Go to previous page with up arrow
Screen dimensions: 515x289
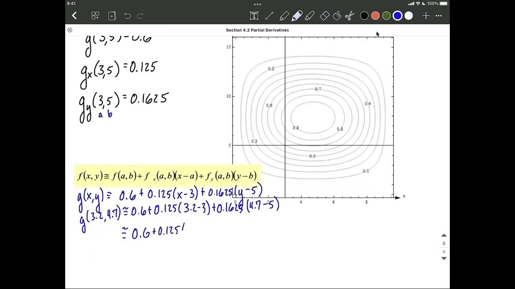tap(444, 235)
